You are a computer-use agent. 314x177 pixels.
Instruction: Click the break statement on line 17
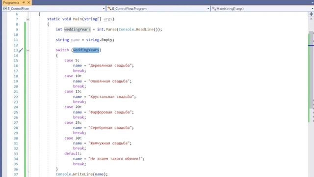[79, 71]
